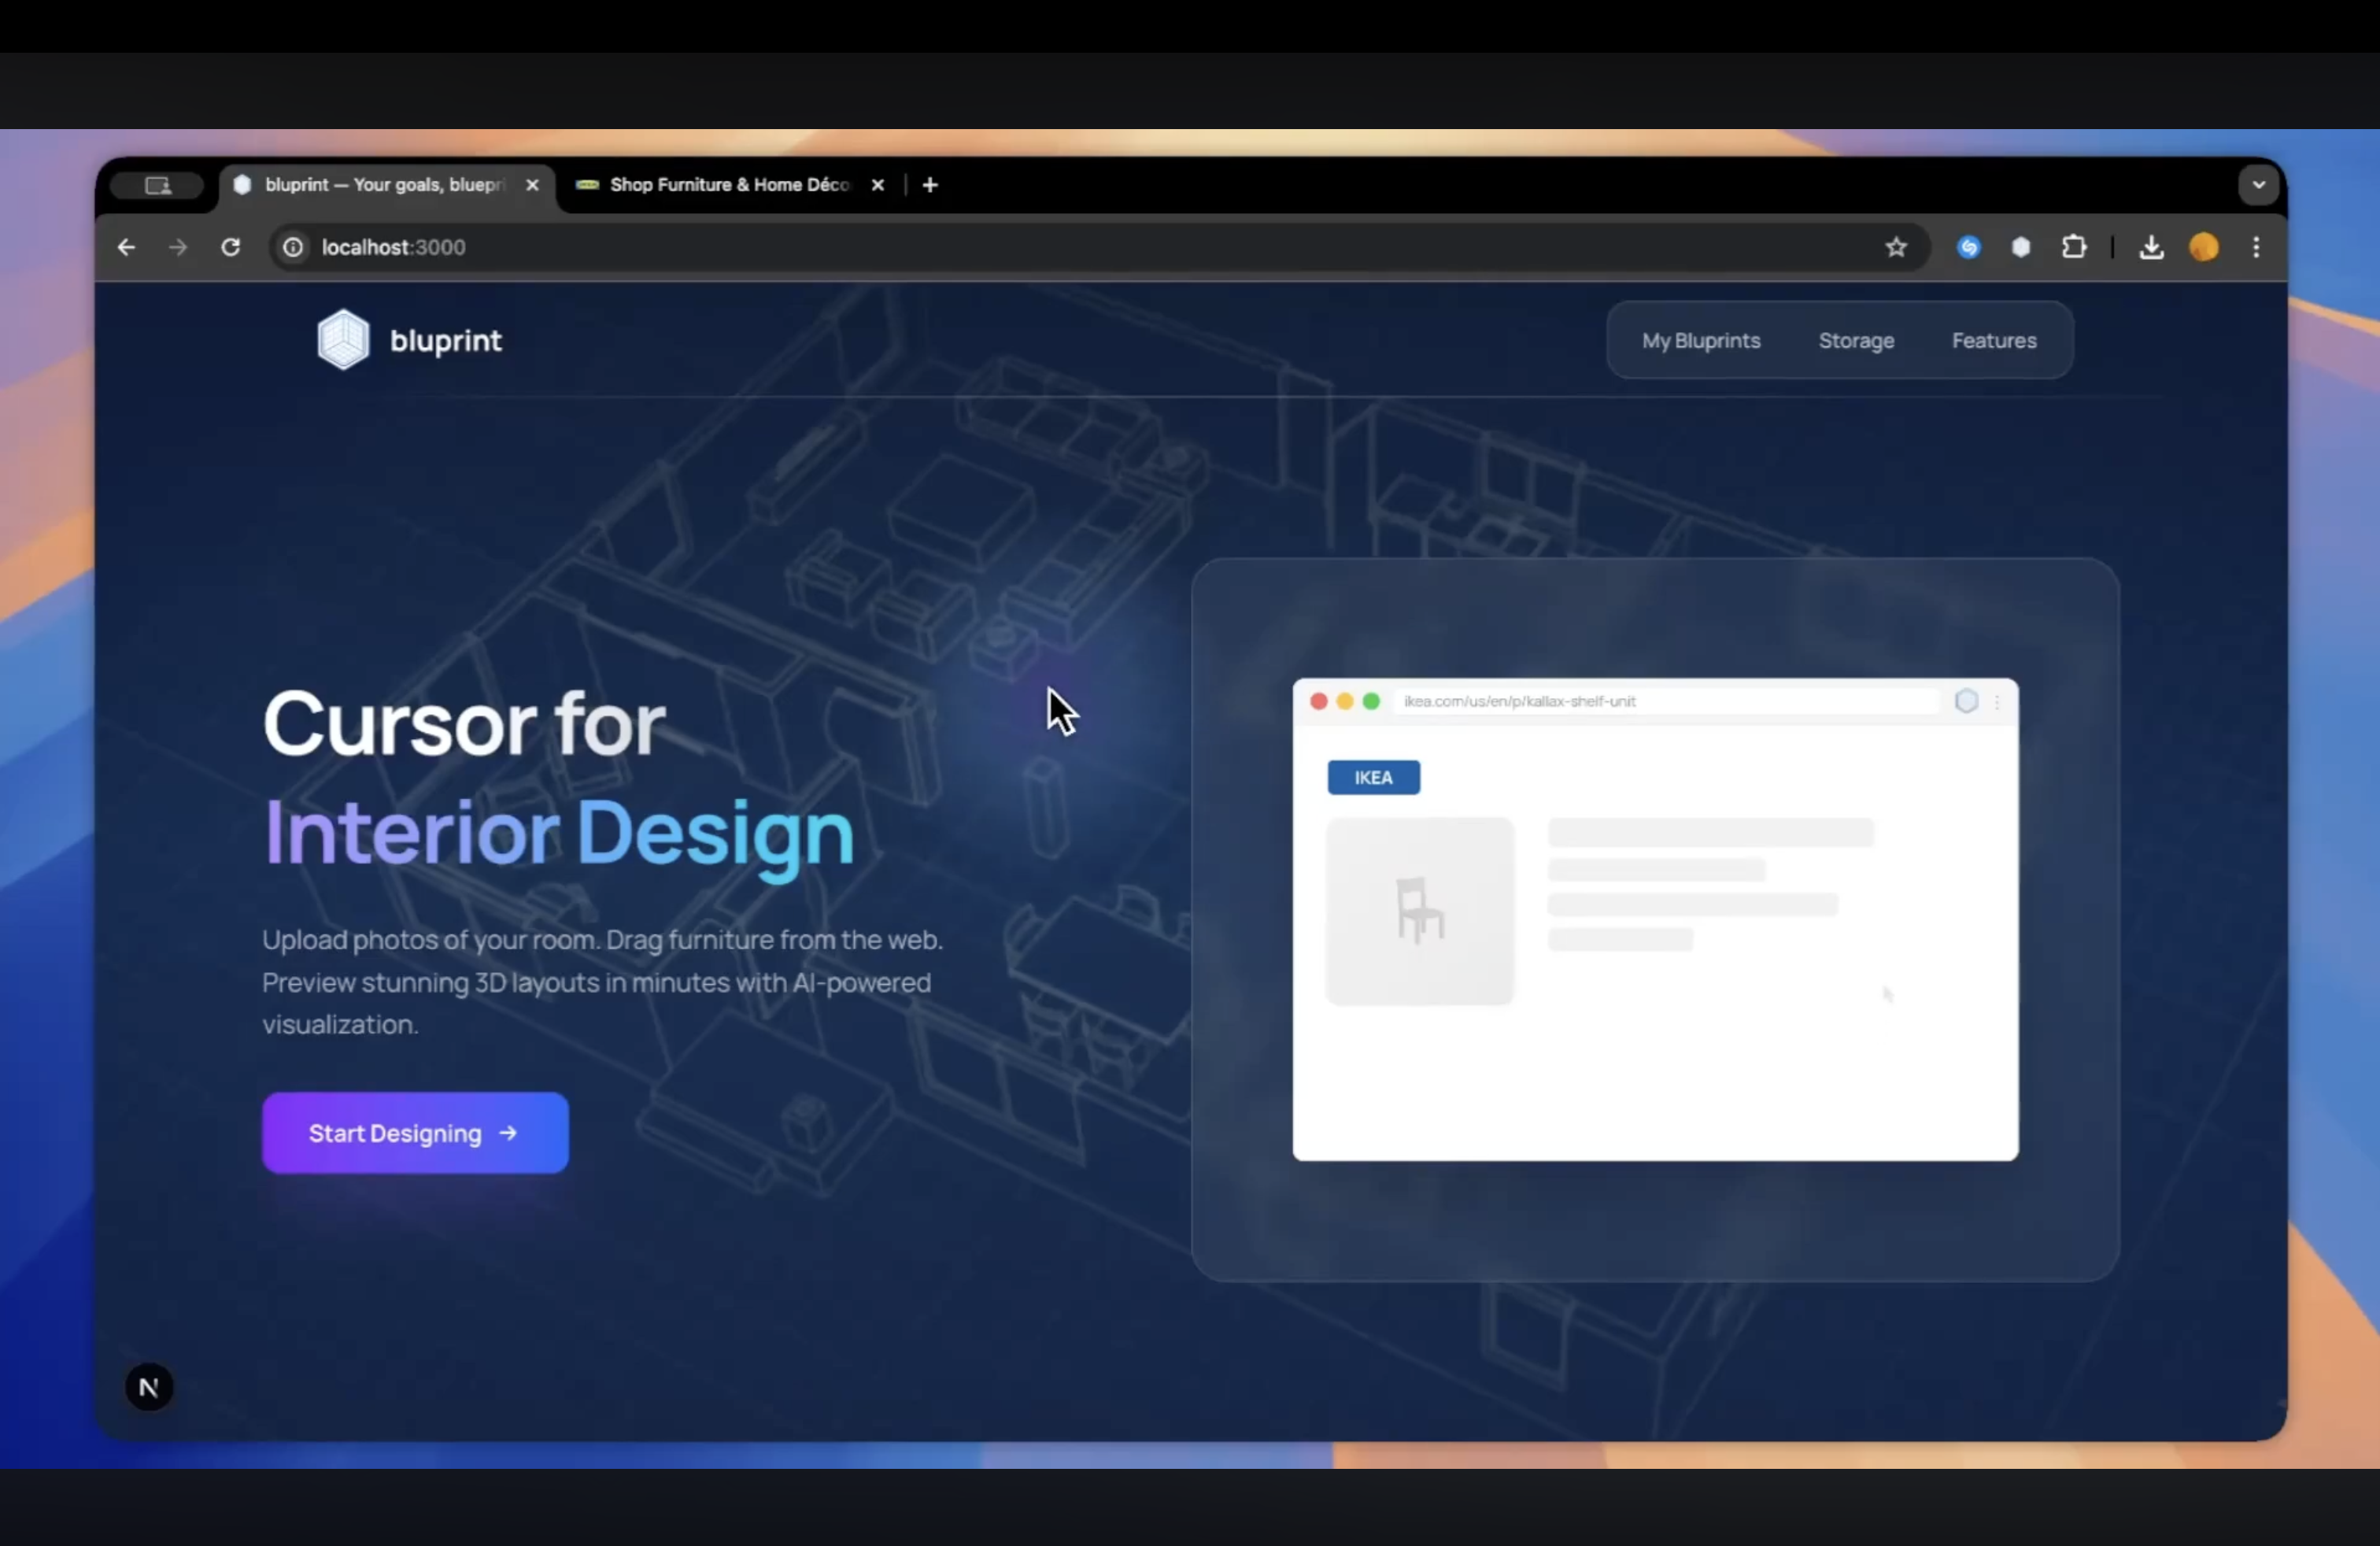Go to Storage nav link
2380x1546 pixels.
1856,341
